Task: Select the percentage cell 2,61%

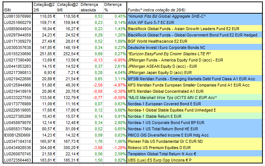Action: 115,66
